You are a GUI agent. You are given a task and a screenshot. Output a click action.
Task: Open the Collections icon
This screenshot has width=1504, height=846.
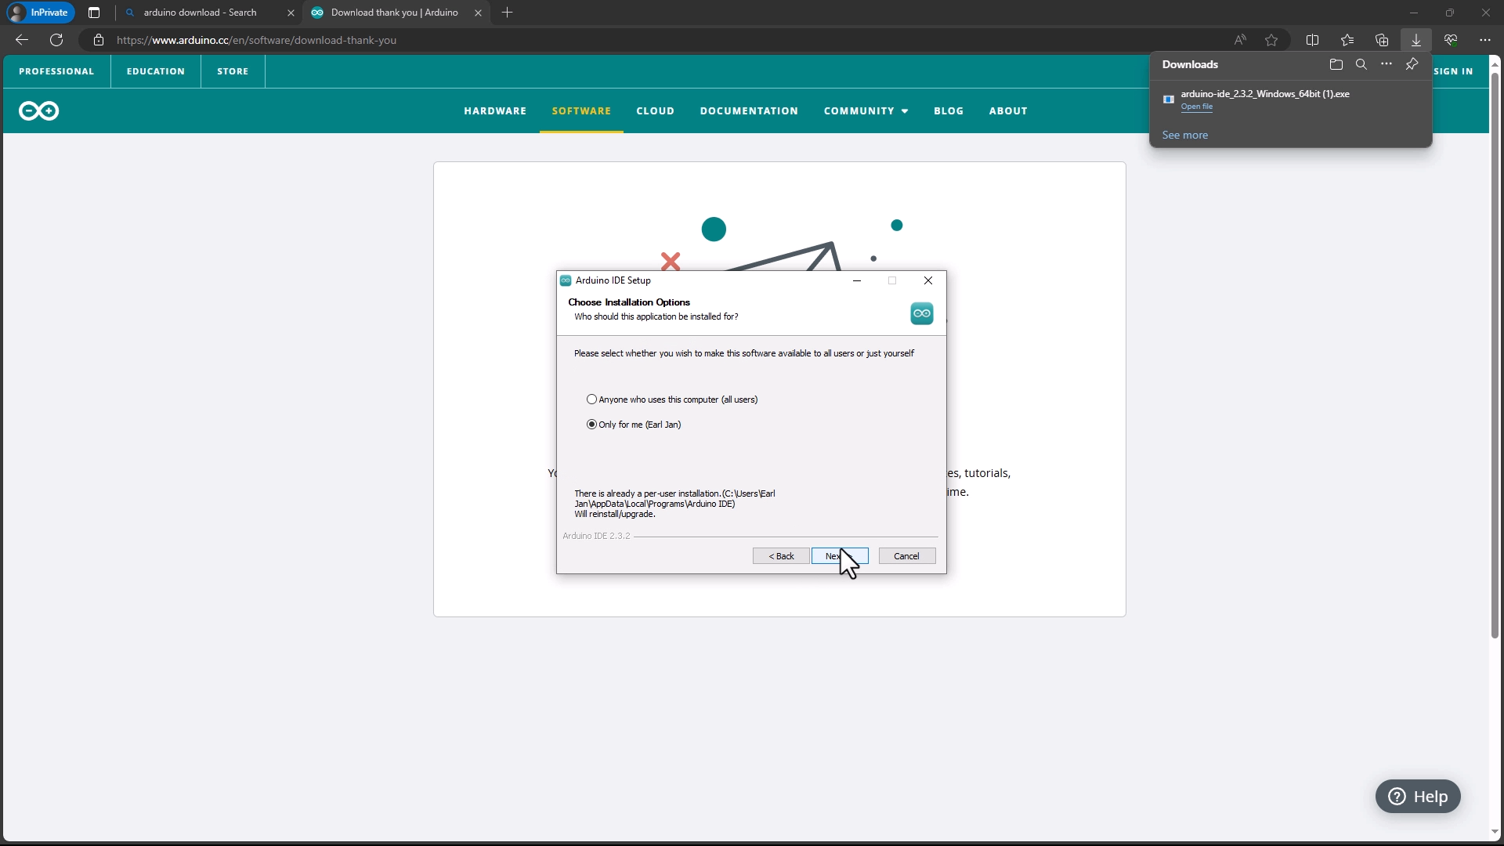[1382, 40]
